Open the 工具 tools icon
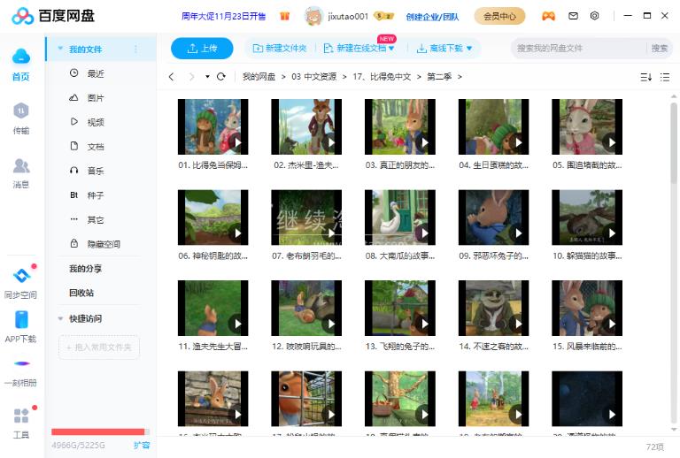Viewport: 680px width, 458px height. 21,416
